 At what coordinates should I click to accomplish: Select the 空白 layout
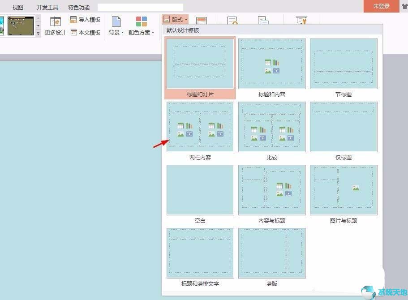(200, 194)
